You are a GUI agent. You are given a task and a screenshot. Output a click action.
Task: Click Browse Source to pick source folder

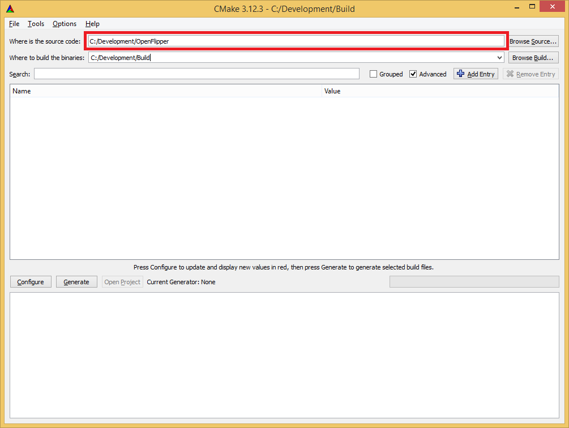coord(533,41)
